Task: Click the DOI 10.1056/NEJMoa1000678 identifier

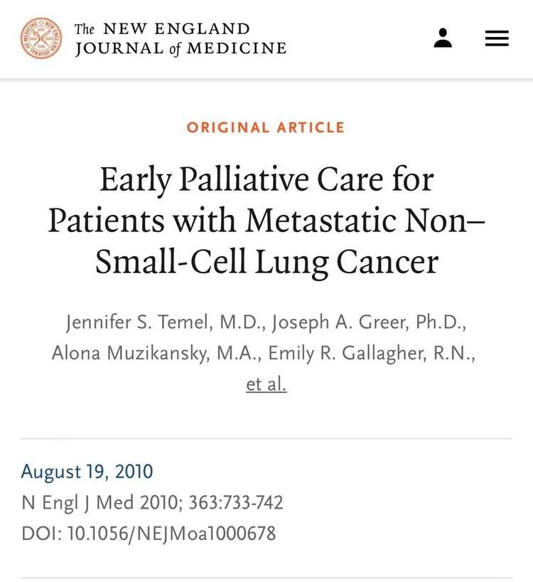Action: point(171,534)
